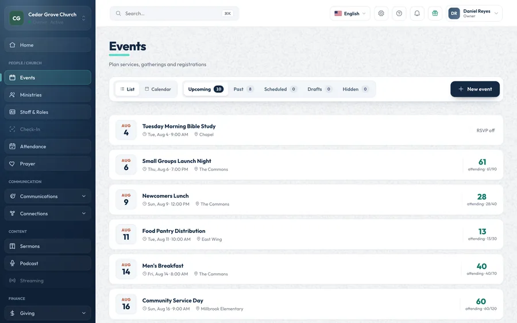This screenshot has height=323, width=517.
Task: Click the gift icon in the header
Action: tap(435, 14)
